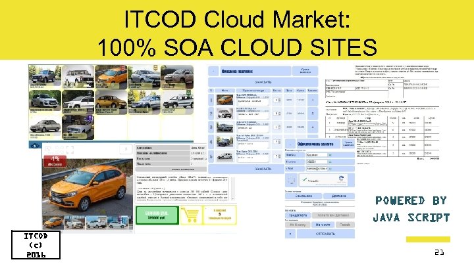
Task: Open the silver Largus Cross card, second row end
Action: (x=177, y=102)
